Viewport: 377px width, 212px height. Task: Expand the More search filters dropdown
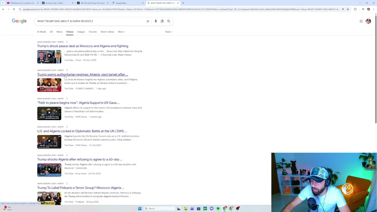(x=122, y=32)
